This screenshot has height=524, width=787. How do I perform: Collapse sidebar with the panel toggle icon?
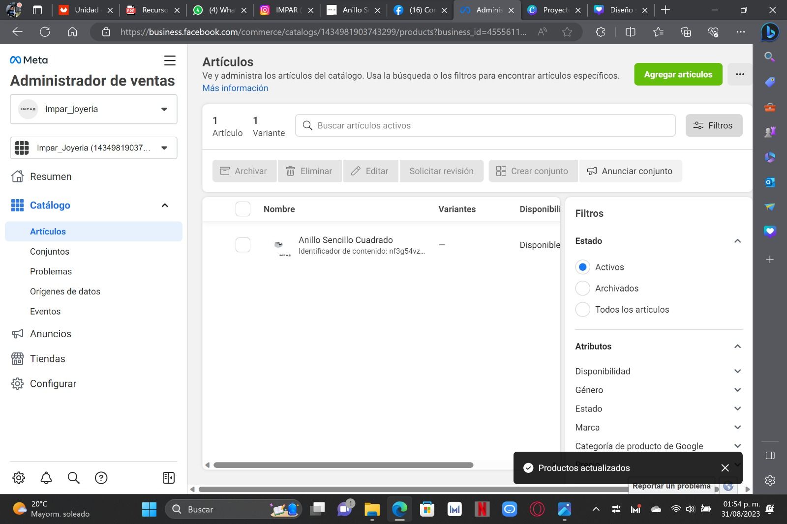[168, 478]
